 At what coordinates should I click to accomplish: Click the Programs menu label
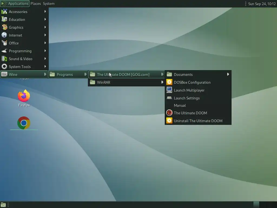[65, 75]
